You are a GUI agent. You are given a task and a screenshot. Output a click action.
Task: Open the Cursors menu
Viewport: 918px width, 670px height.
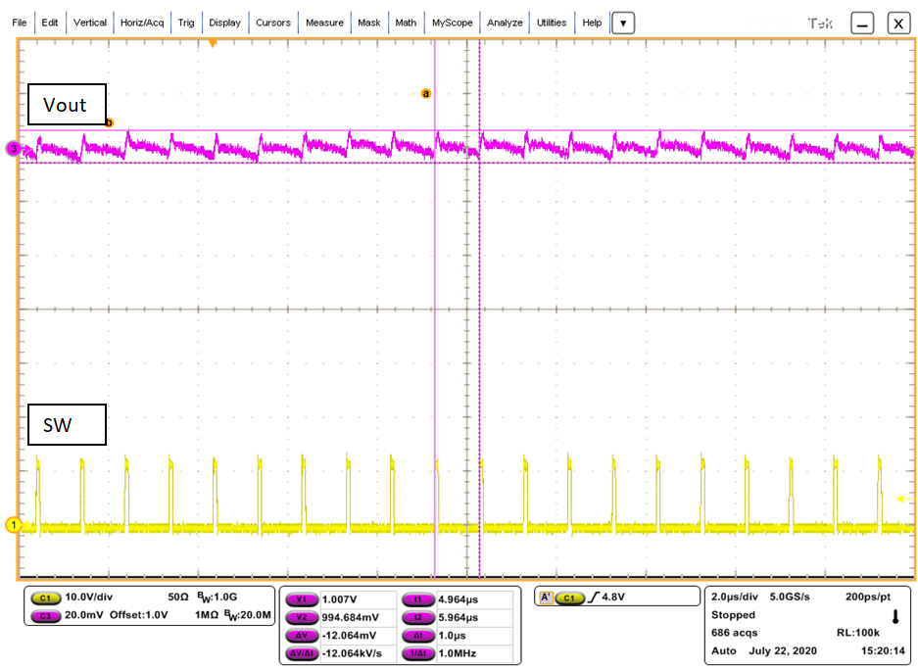click(x=273, y=22)
